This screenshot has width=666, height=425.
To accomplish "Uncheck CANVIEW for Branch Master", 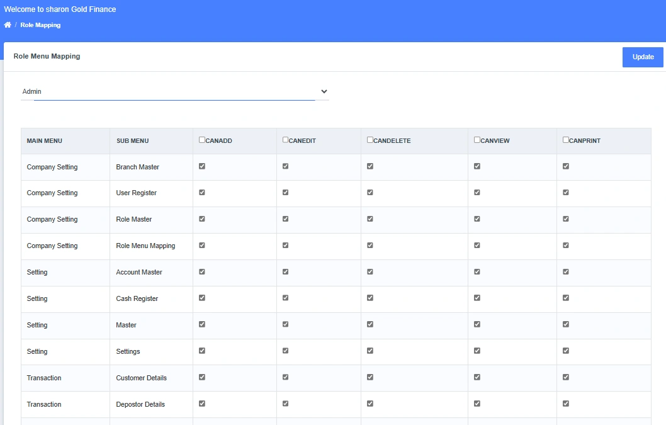I will point(477,166).
